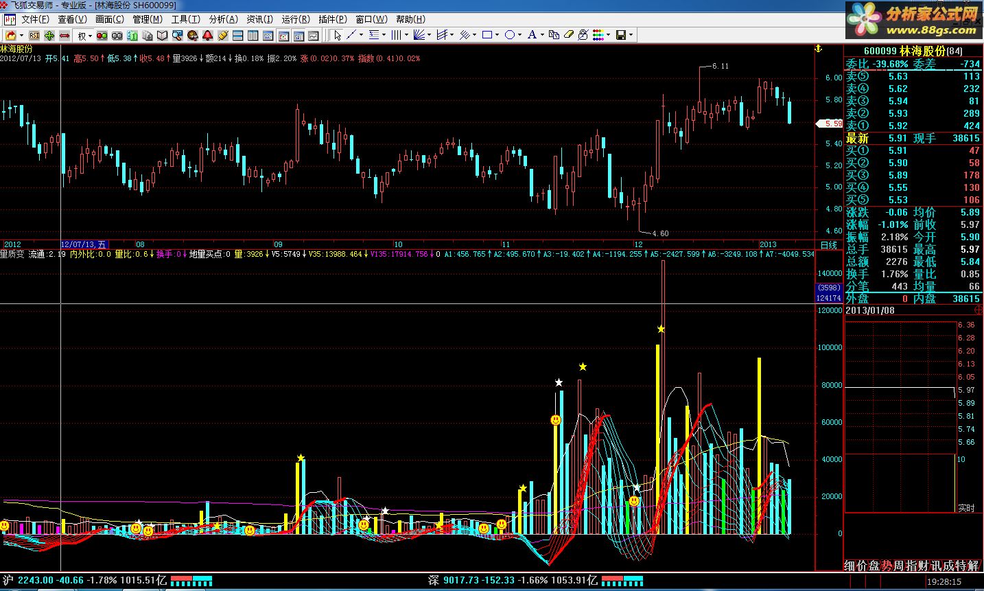Open the 插件(P) menu
The height and width of the screenshot is (591, 984).
click(x=333, y=19)
